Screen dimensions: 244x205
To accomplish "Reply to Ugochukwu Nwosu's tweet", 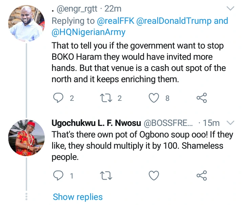I will (59, 175).
